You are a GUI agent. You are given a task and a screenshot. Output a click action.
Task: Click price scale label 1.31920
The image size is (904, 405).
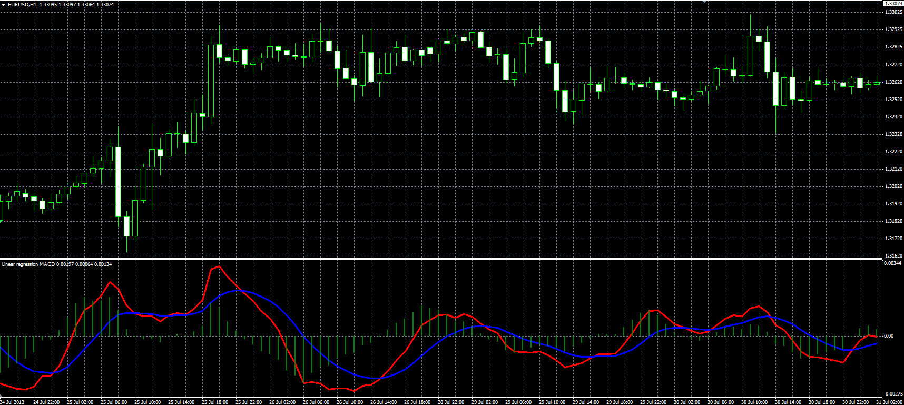tap(893, 204)
